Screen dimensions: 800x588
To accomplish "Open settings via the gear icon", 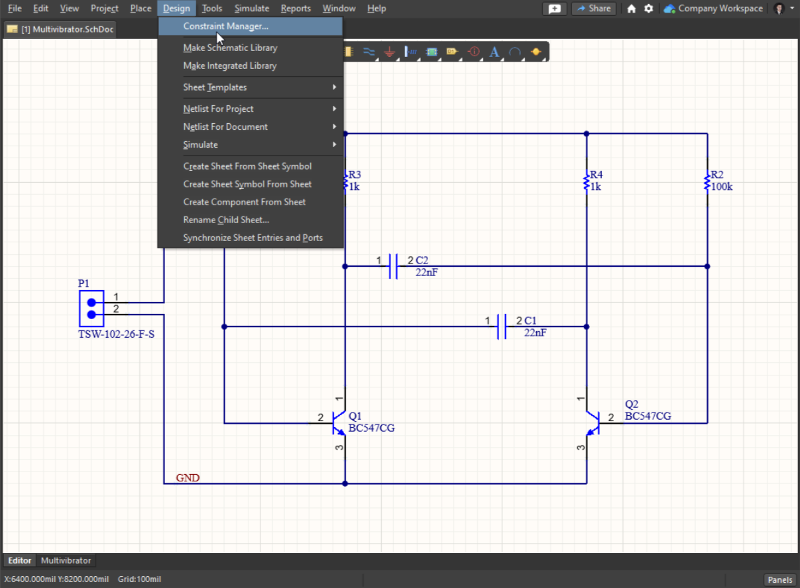I will (x=649, y=9).
